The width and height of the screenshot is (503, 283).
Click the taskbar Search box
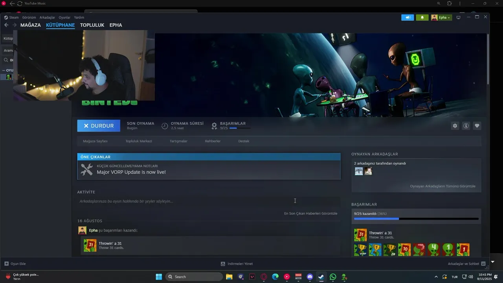[194, 277]
